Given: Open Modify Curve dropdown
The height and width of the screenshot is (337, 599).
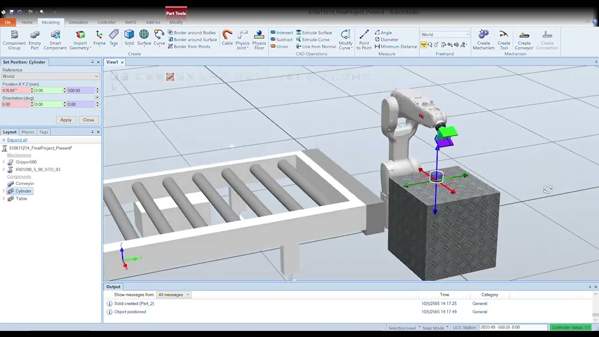Looking at the screenshot, I should (345, 40).
